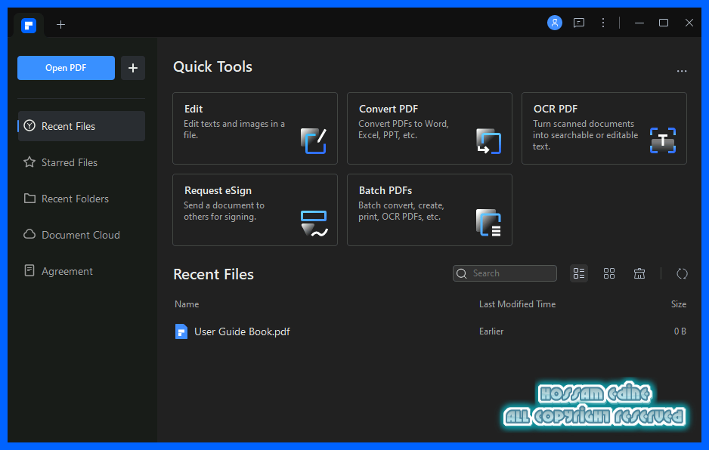Viewport: 709px width, 450px height.
Task: Click the Request eSign signature icon
Action: [x=314, y=223]
